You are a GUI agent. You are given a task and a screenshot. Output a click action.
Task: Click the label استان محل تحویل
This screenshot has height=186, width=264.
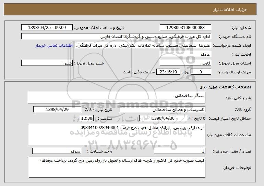tap(235, 63)
